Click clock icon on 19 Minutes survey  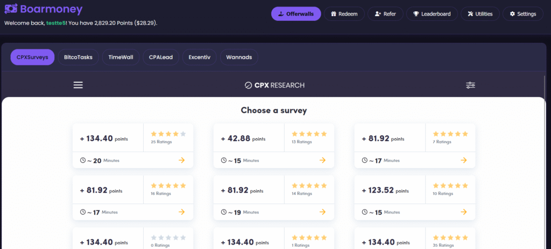(224, 212)
